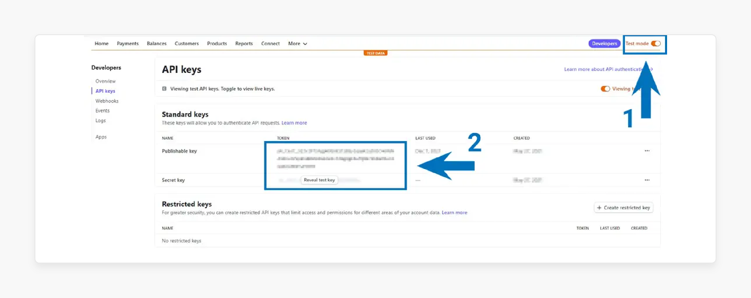Go to Payments in top navigation

(128, 44)
